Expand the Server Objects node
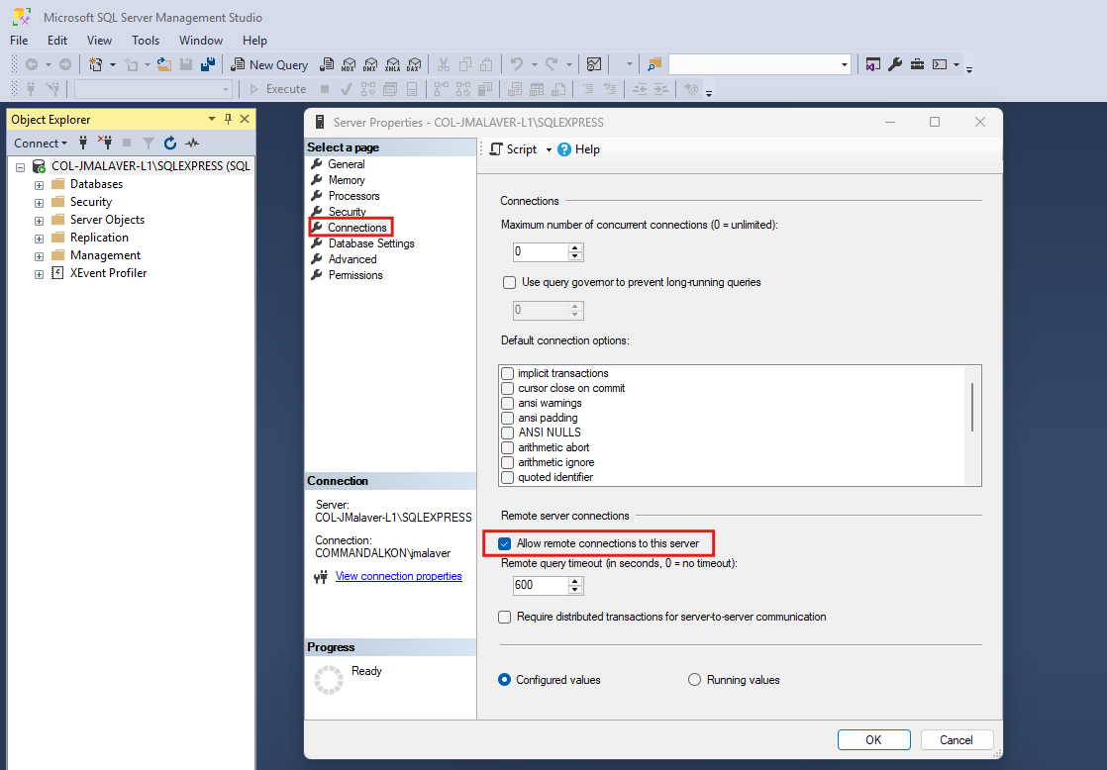Screen dimensions: 1107x770 click(x=39, y=221)
